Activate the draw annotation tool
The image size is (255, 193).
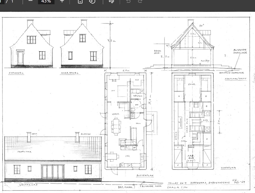point(112,1)
